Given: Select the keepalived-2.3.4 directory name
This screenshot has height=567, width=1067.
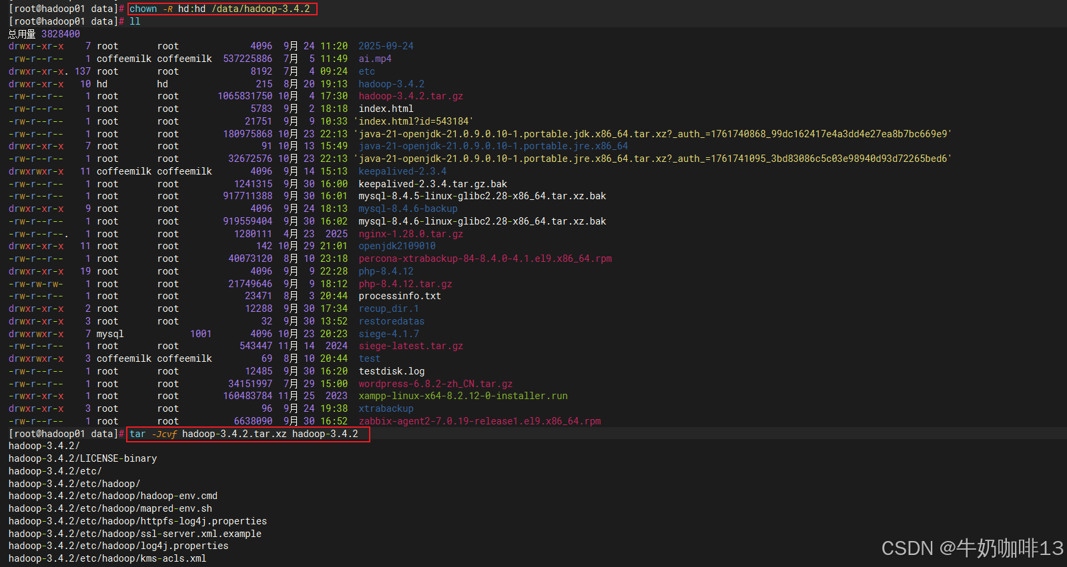Looking at the screenshot, I should pos(402,171).
